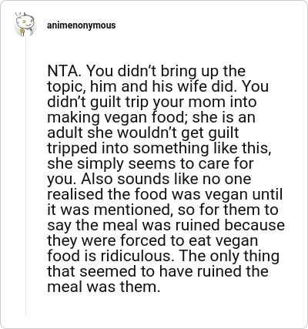Click the line "they were forced to eat vegan"

click(152, 240)
